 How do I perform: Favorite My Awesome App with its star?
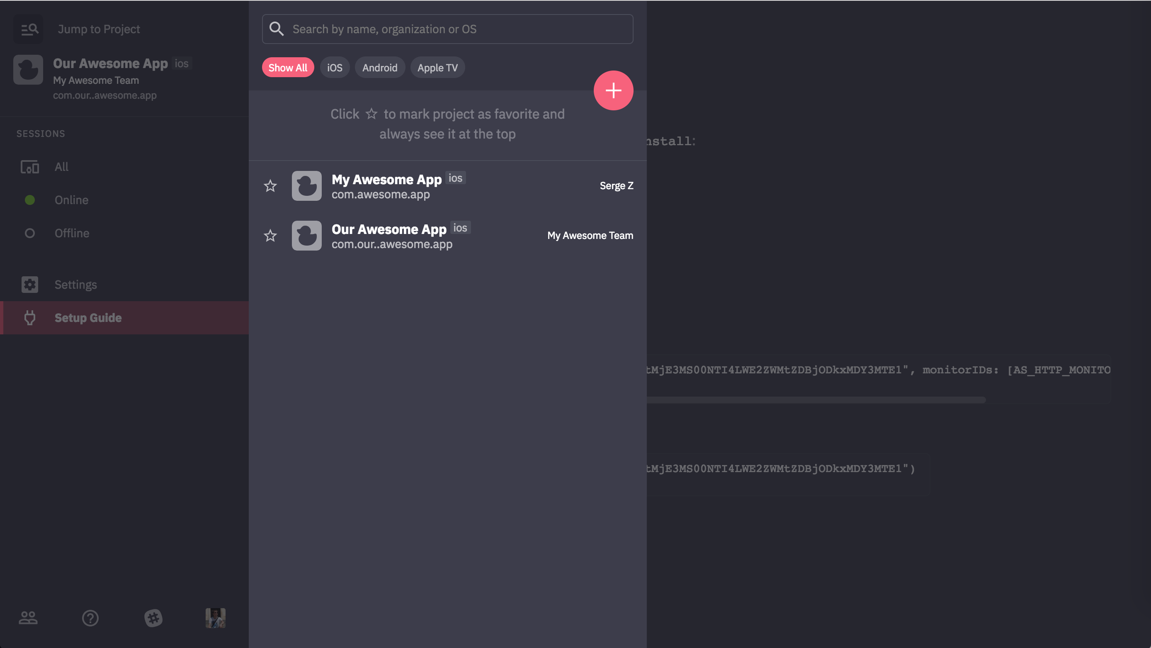pos(270,185)
